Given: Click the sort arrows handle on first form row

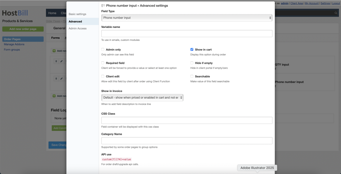Looking at the screenshot, I should tap(56, 61).
